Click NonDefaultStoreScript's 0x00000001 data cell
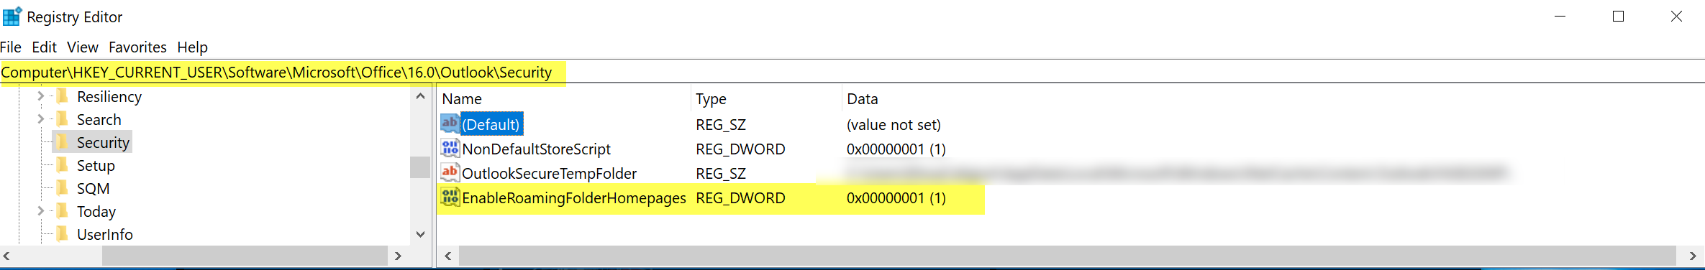The height and width of the screenshot is (270, 1705). tap(896, 149)
